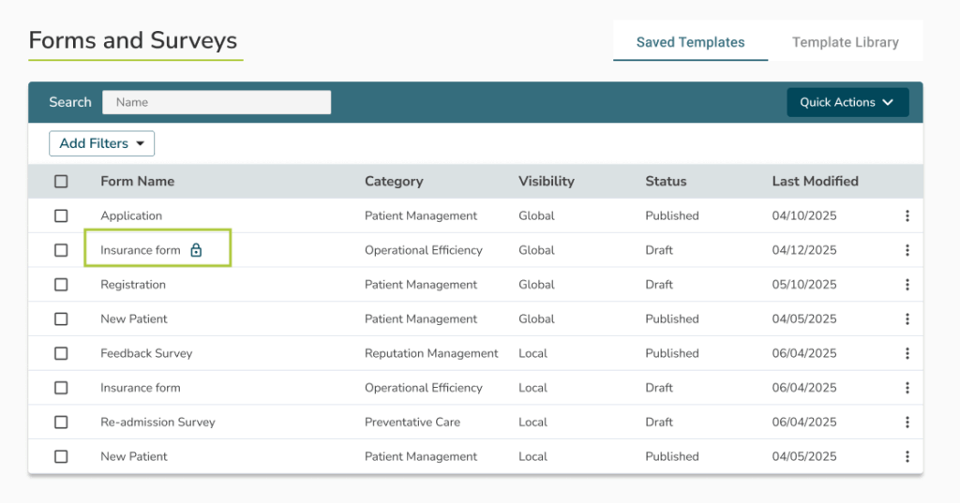
Task: Open kebab menu for Global New Patient row
Action: 907,319
